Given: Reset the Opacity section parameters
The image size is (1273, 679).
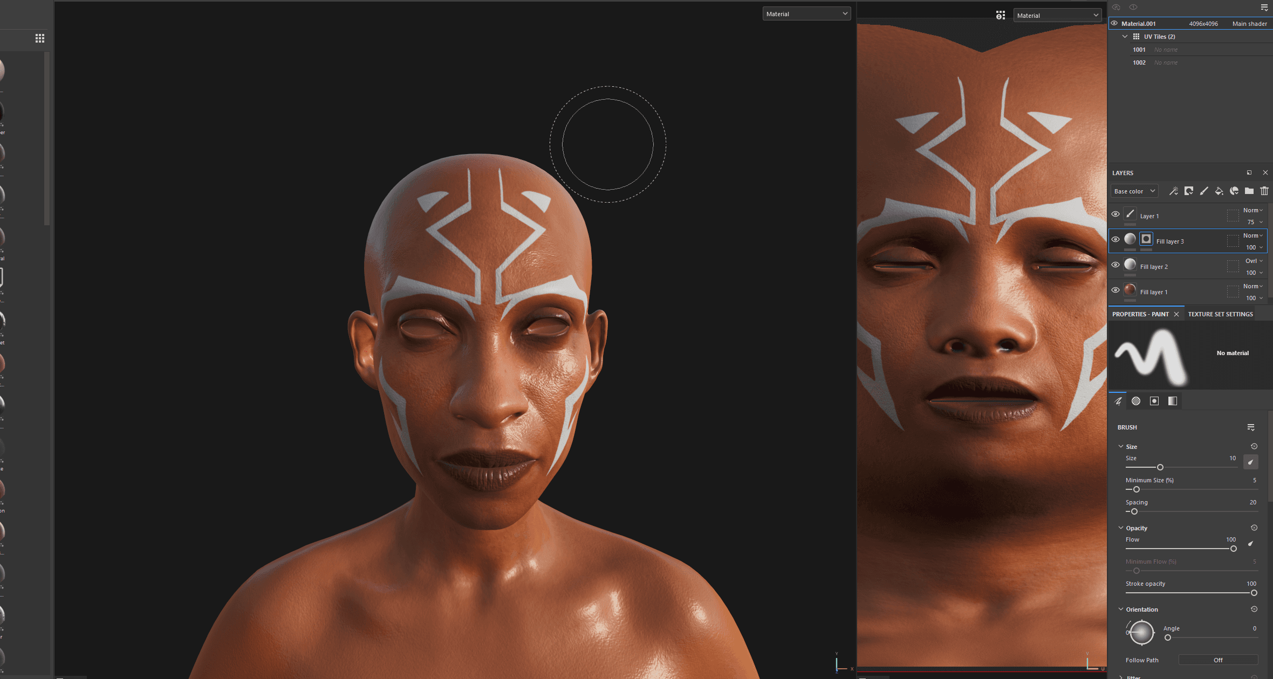Looking at the screenshot, I should coord(1254,528).
